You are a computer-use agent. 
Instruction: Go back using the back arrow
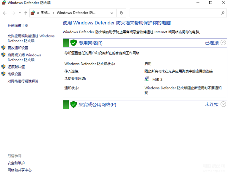click(x=5, y=13)
